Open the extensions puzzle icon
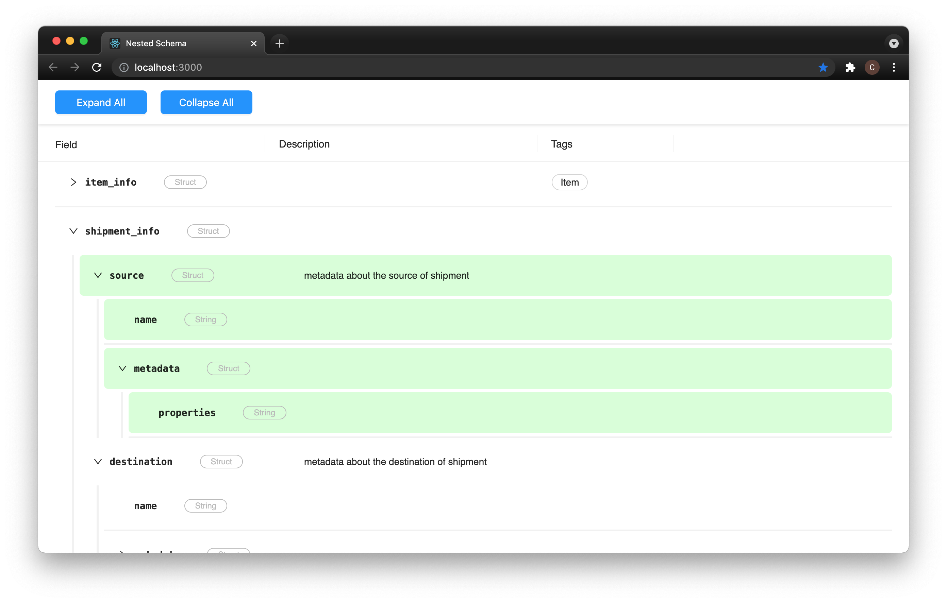The image size is (947, 603). coord(850,67)
